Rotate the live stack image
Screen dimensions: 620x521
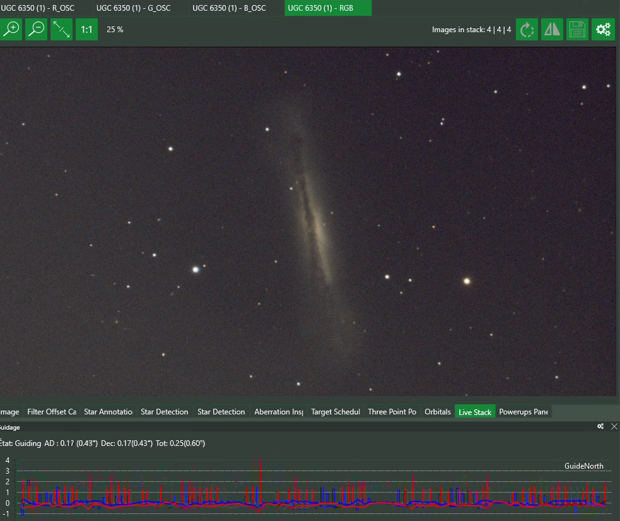[527, 29]
